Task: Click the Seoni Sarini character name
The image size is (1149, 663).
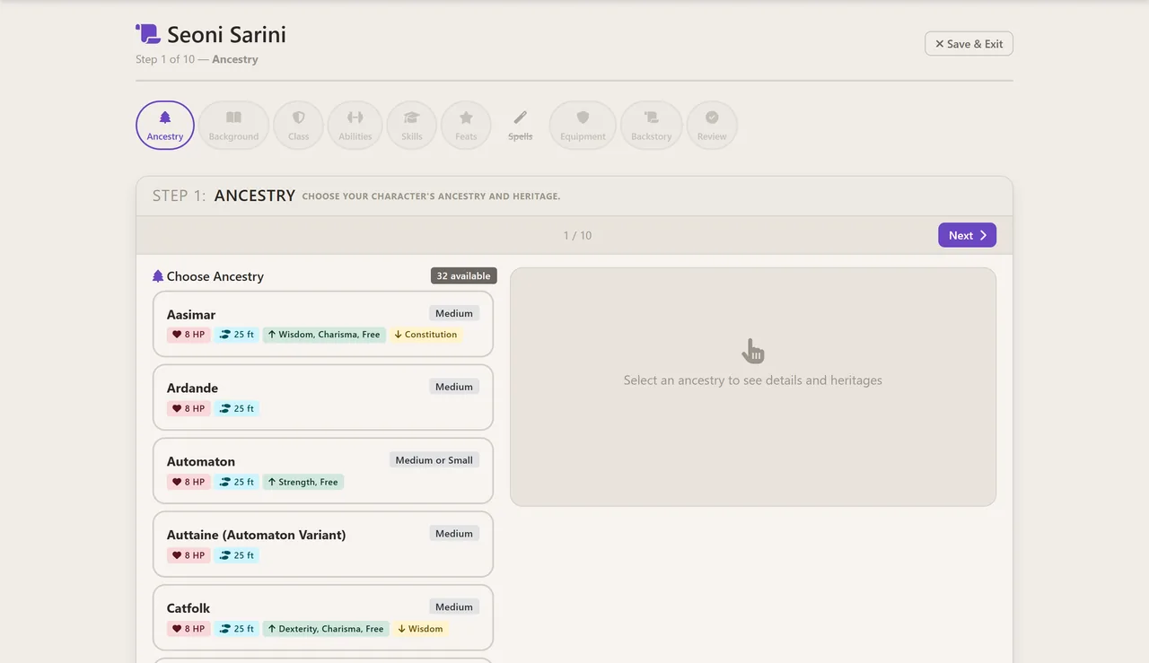Action: [226, 35]
